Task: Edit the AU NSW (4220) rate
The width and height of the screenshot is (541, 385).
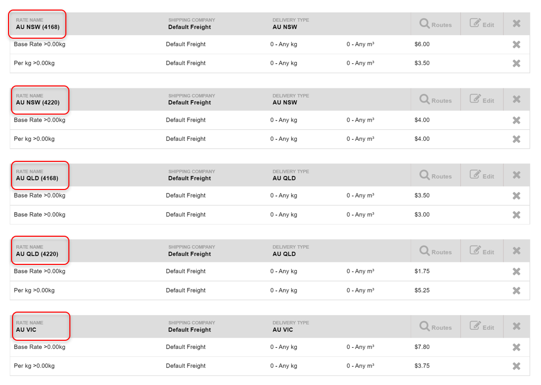Action: 482,100
